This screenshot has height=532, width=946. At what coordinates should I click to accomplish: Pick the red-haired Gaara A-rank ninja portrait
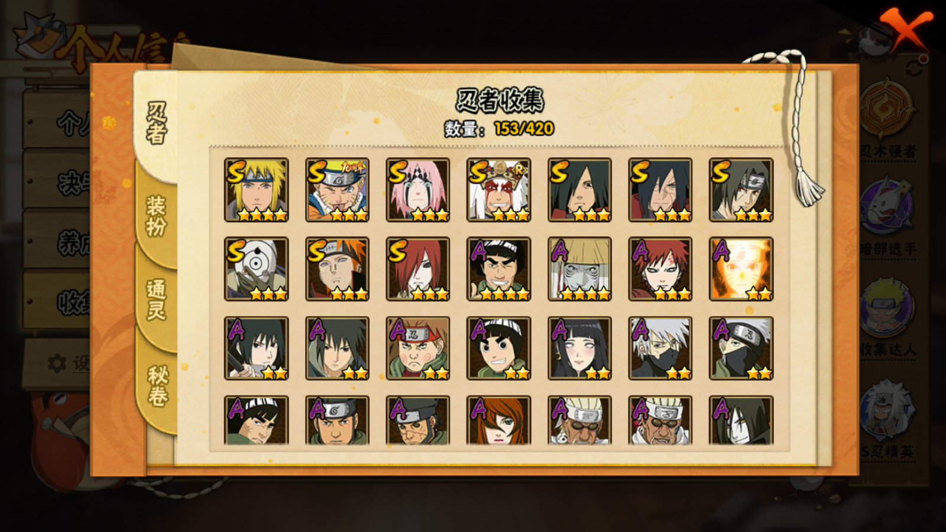(x=660, y=269)
